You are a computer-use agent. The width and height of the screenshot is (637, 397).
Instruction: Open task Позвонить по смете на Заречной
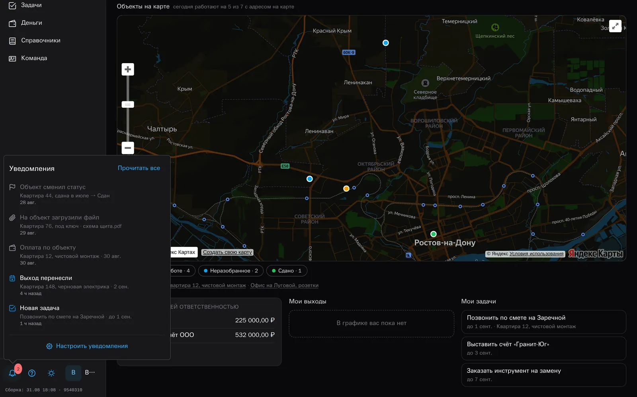pyautogui.click(x=543, y=322)
